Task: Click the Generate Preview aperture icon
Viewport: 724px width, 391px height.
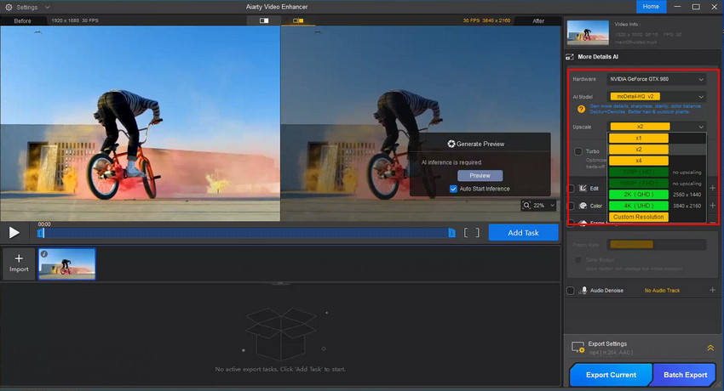Action: [451, 144]
